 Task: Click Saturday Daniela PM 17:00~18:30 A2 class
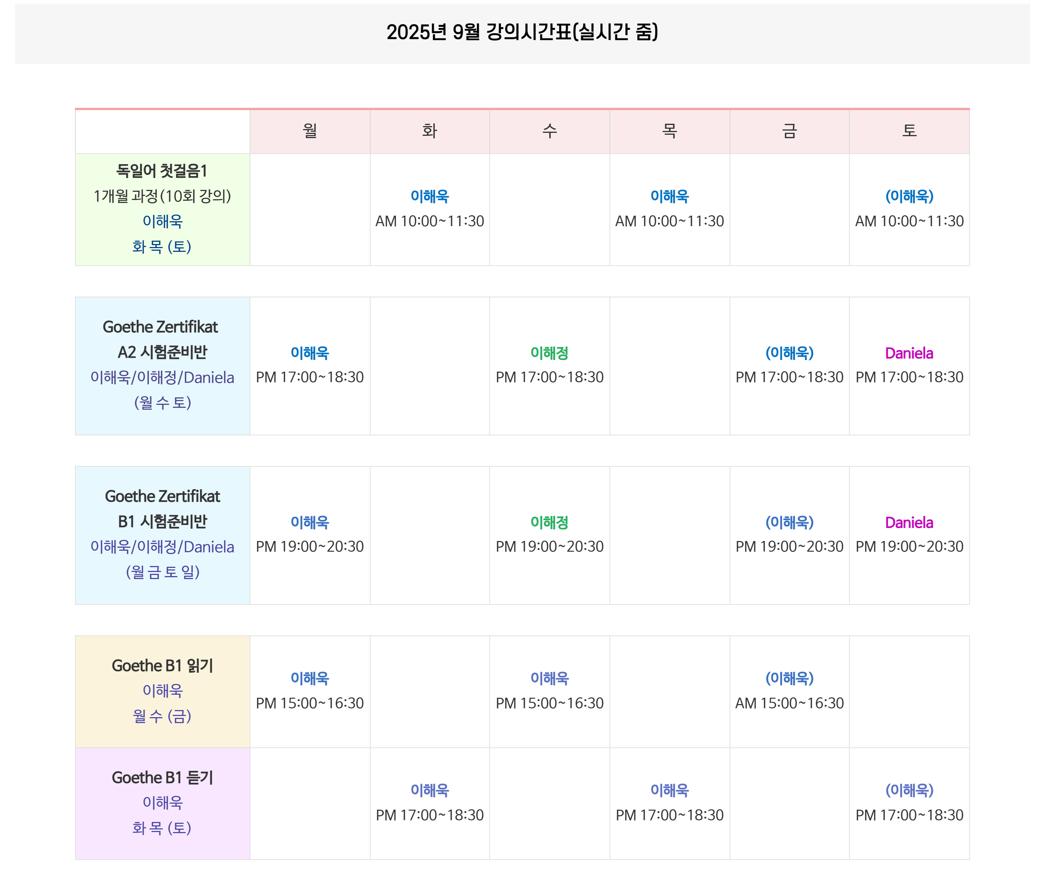(909, 366)
